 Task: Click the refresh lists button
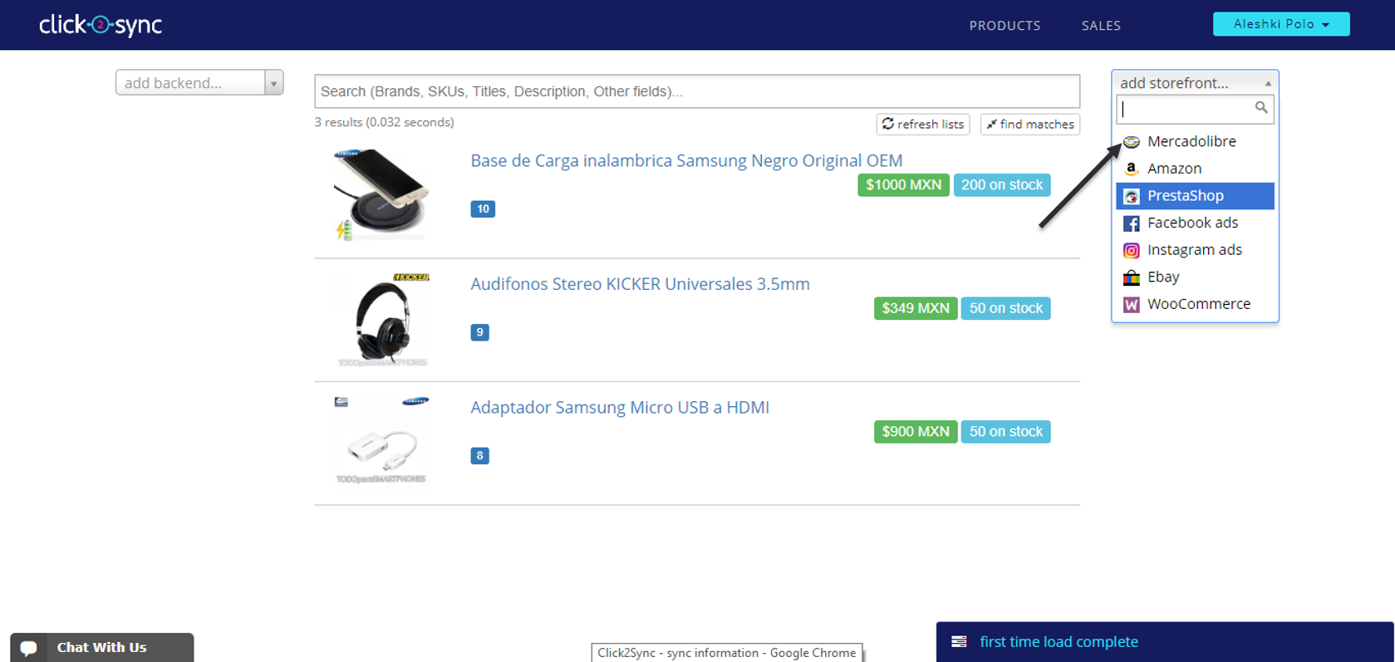click(923, 124)
